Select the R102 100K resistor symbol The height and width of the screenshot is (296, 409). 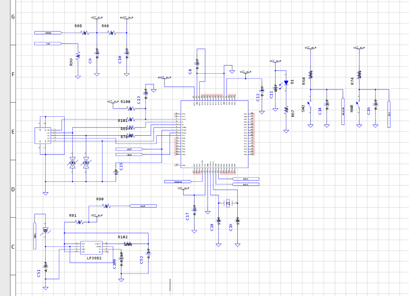[x=128, y=244]
